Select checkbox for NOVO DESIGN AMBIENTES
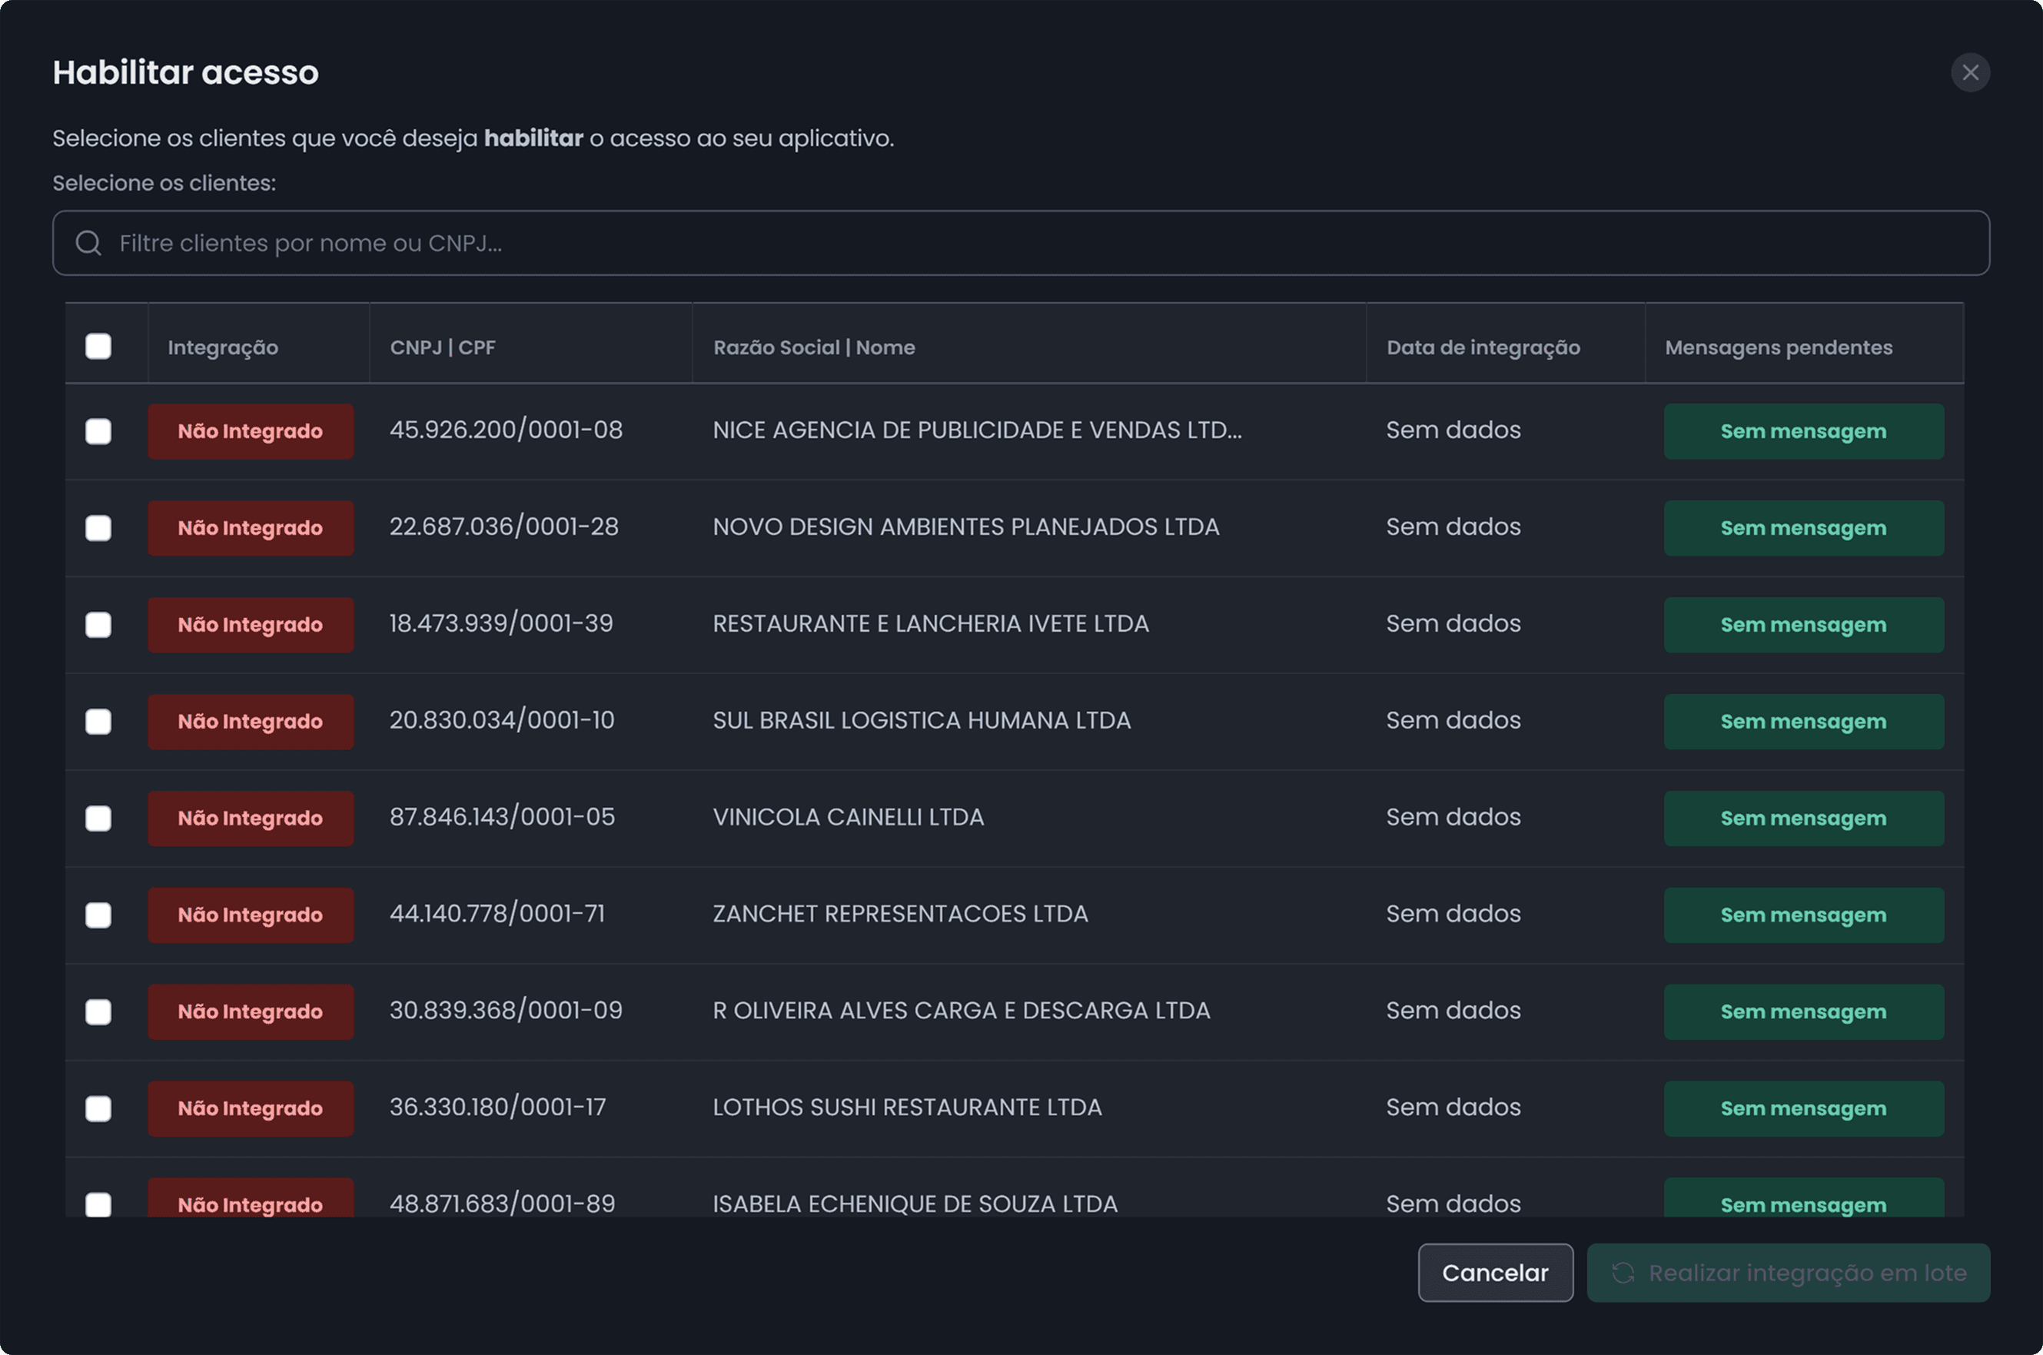This screenshot has width=2043, height=1355. pyautogui.click(x=98, y=528)
